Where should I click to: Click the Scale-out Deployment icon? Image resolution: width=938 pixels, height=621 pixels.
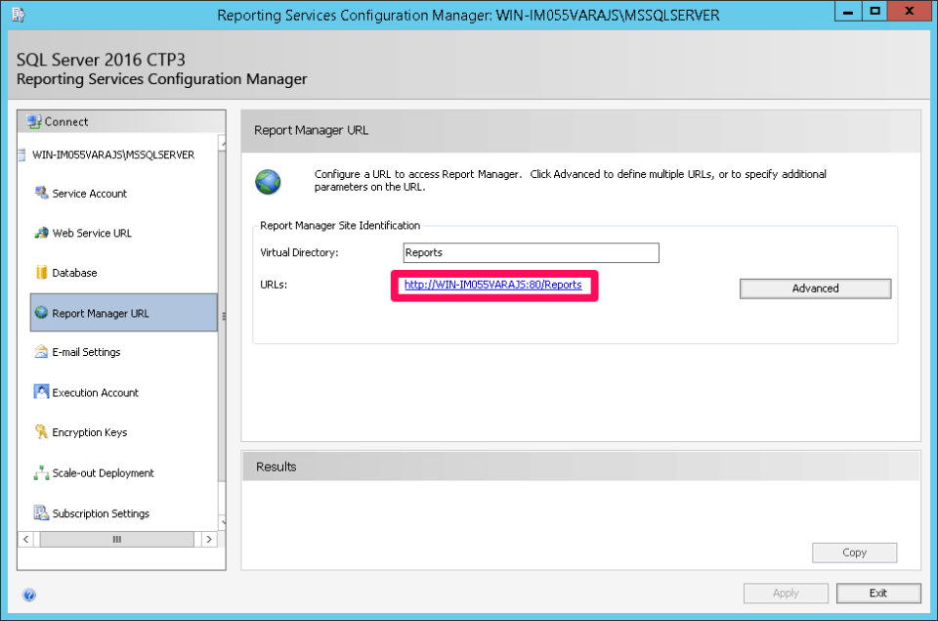(41, 472)
